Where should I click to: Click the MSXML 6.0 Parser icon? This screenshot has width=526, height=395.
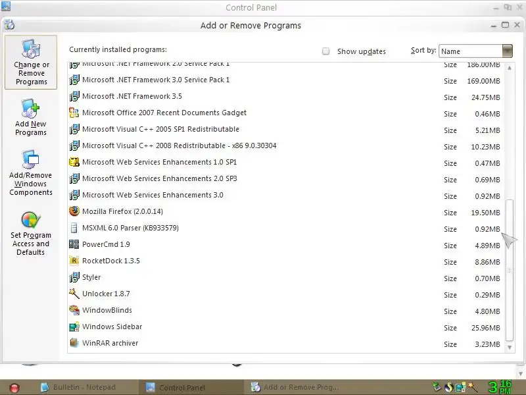pyautogui.click(x=74, y=228)
